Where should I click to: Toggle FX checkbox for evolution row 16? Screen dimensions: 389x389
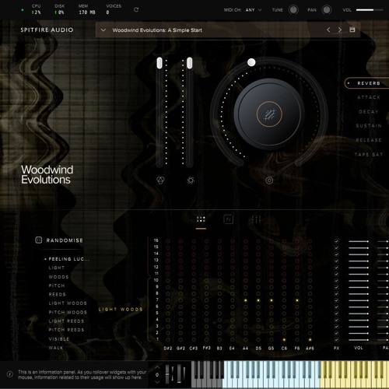pyautogui.click(x=336, y=241)
